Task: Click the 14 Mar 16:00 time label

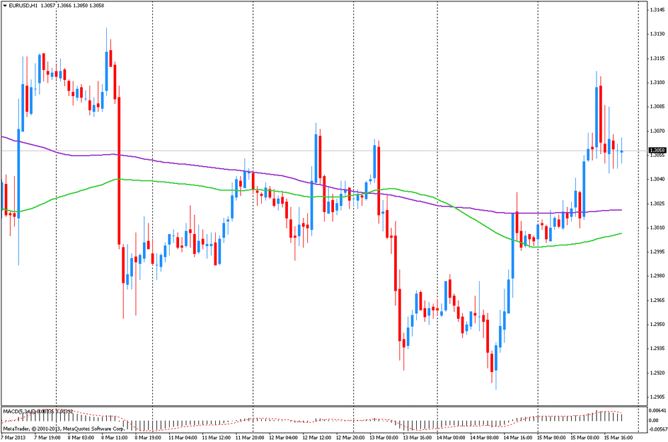Action: (518, 437)
